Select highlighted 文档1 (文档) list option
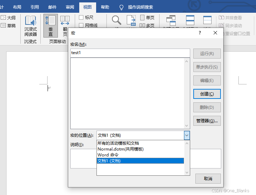Image resolution: width=256 pixels, height=195 pixels. coord(141,161)
